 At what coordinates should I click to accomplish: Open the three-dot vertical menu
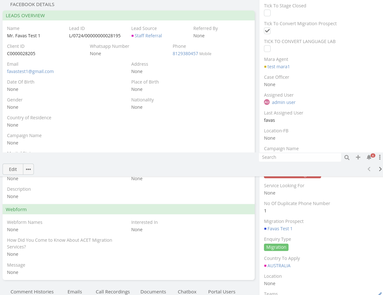[x=379, y=157]
